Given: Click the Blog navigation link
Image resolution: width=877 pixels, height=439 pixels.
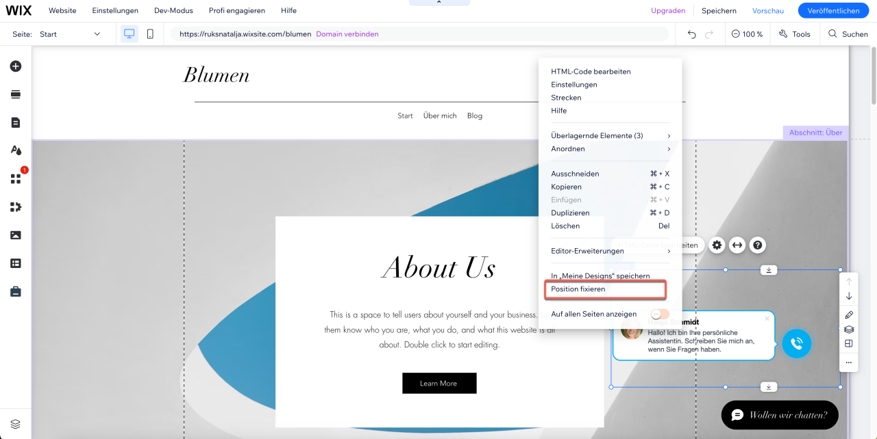Looking at the screenshot, I should tap(475, 116).
